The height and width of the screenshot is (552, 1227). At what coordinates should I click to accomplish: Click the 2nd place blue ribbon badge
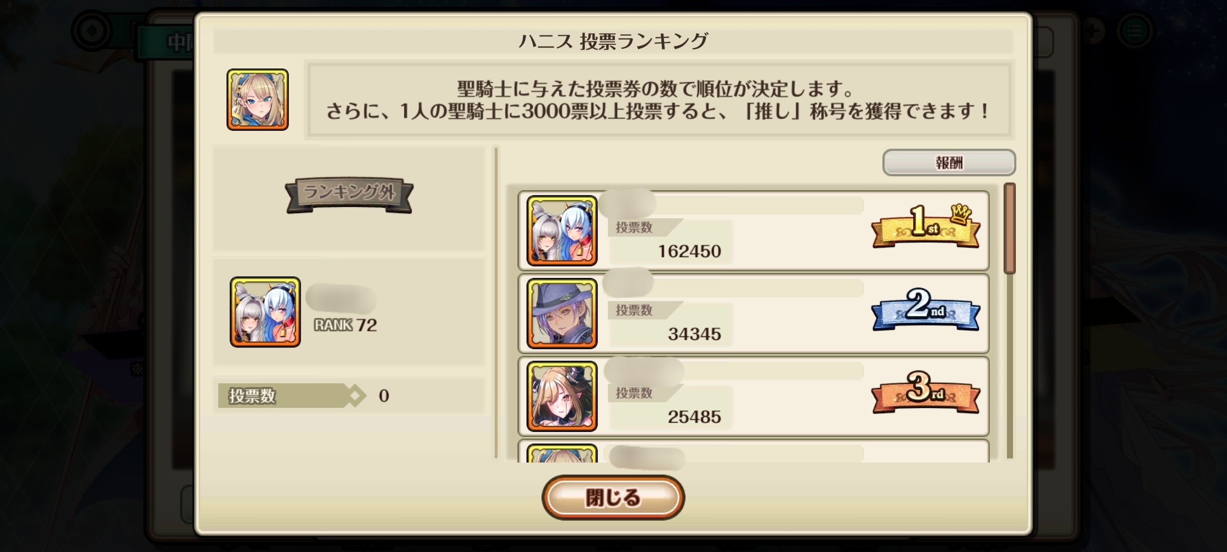(x=926, y=310)
